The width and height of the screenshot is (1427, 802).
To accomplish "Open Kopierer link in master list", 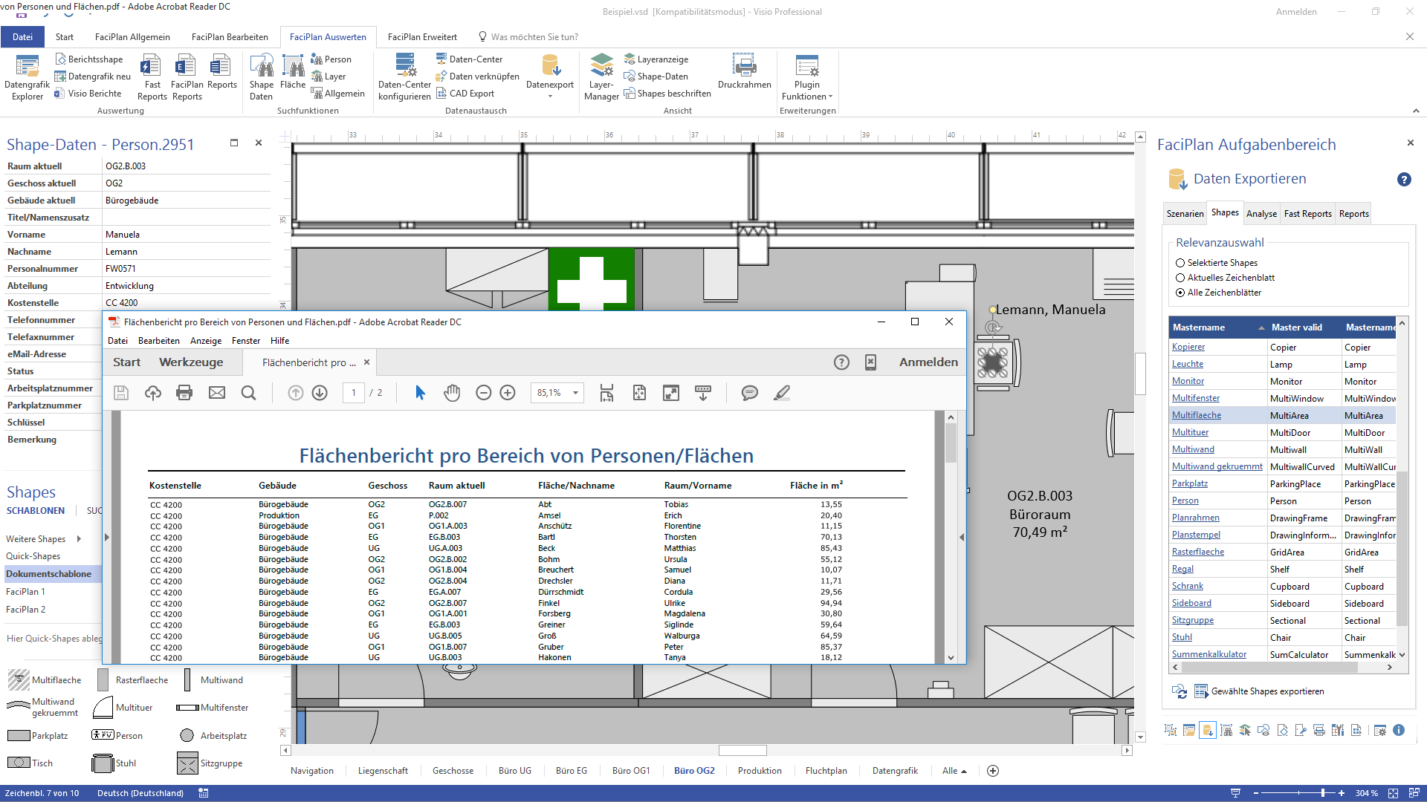I will pyautogui.click(x=1188, y=347).
